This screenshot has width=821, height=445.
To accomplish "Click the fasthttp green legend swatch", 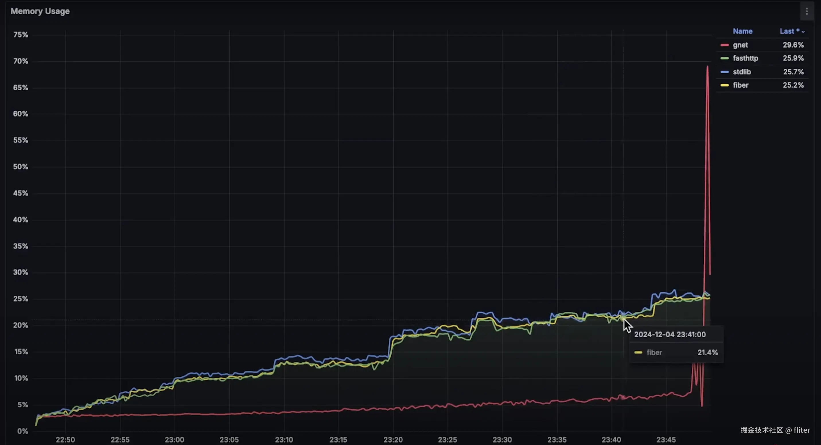I will (x=724, y=58).
